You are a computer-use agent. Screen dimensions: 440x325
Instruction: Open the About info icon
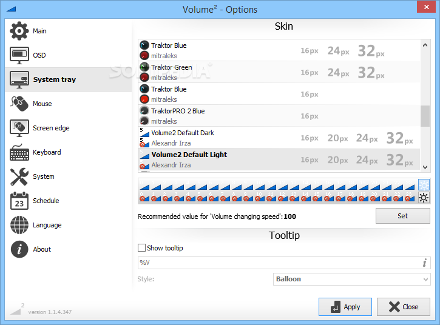[x=19, y=249]
